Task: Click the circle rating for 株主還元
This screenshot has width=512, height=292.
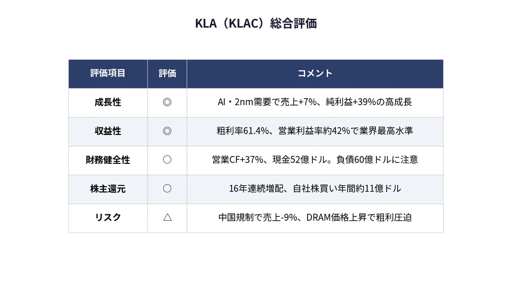Action: pyautogui.click(x=167, y=189)
